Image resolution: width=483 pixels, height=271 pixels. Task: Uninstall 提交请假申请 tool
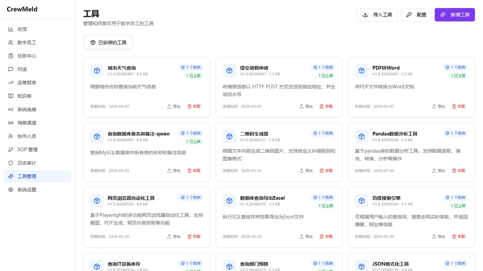coord(326,106)
